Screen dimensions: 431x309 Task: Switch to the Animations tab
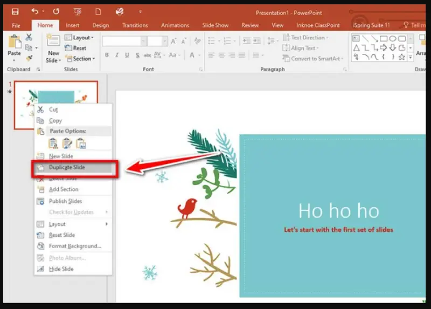[175, 25]
